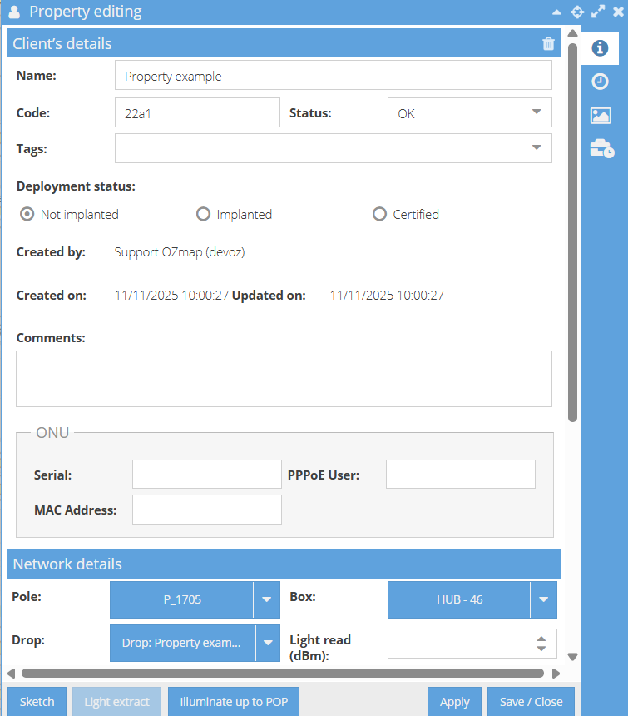Click the Save / Close button
The width and height of the screenshot is (628, 716).
point(531,701)
